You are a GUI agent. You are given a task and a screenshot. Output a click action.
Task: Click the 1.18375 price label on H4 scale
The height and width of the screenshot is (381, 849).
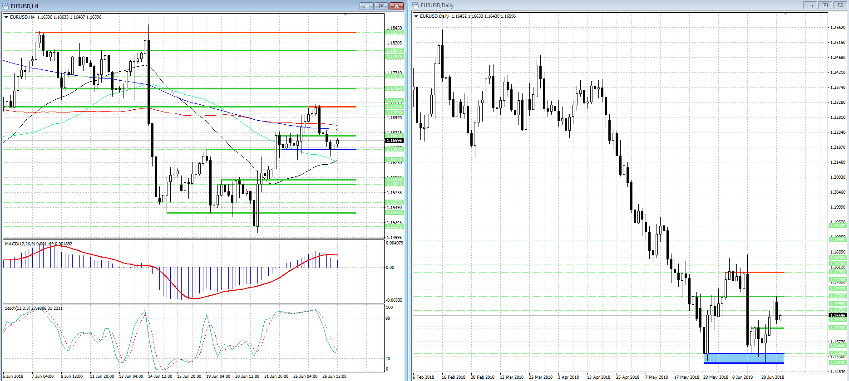click(x=394, y=32)
